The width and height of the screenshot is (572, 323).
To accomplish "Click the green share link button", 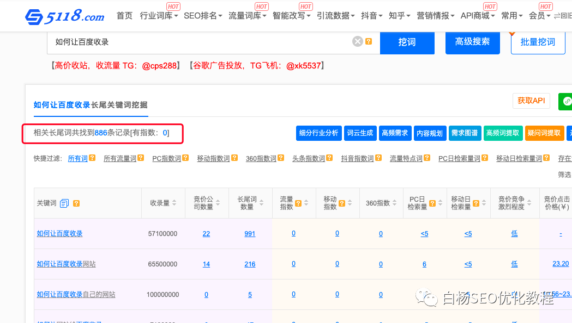I will pyautogui.click(x=565, y=101).
